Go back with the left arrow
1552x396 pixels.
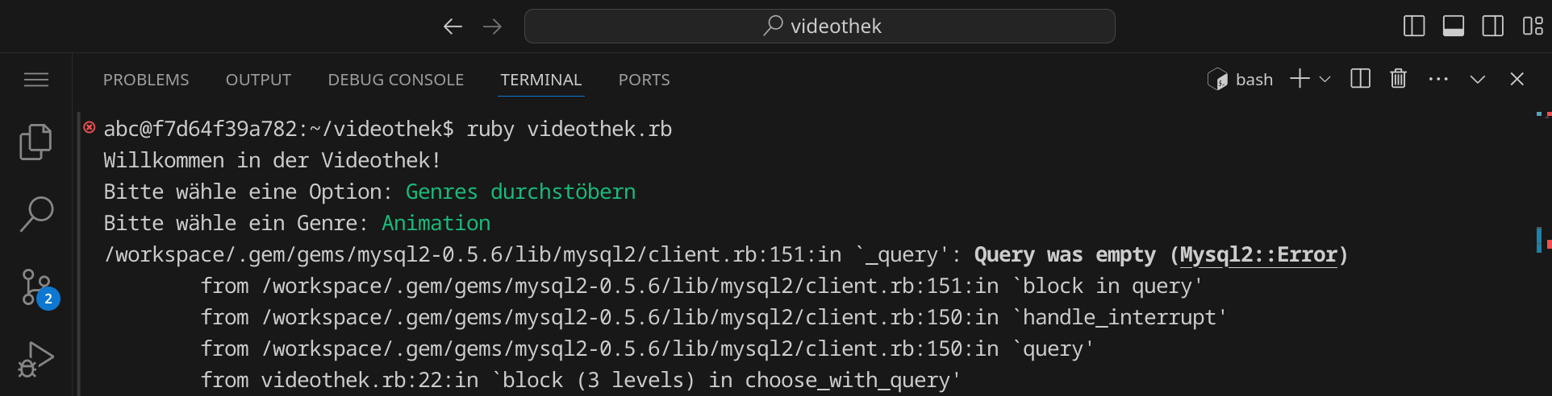point(453,27)
